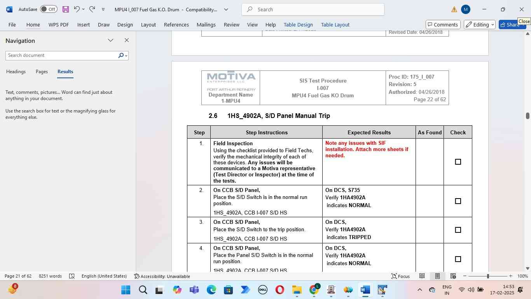This screenshot has height=299, width=531.
Task: Click the Save icon in the title bar
Action: [x=65, y=9]
